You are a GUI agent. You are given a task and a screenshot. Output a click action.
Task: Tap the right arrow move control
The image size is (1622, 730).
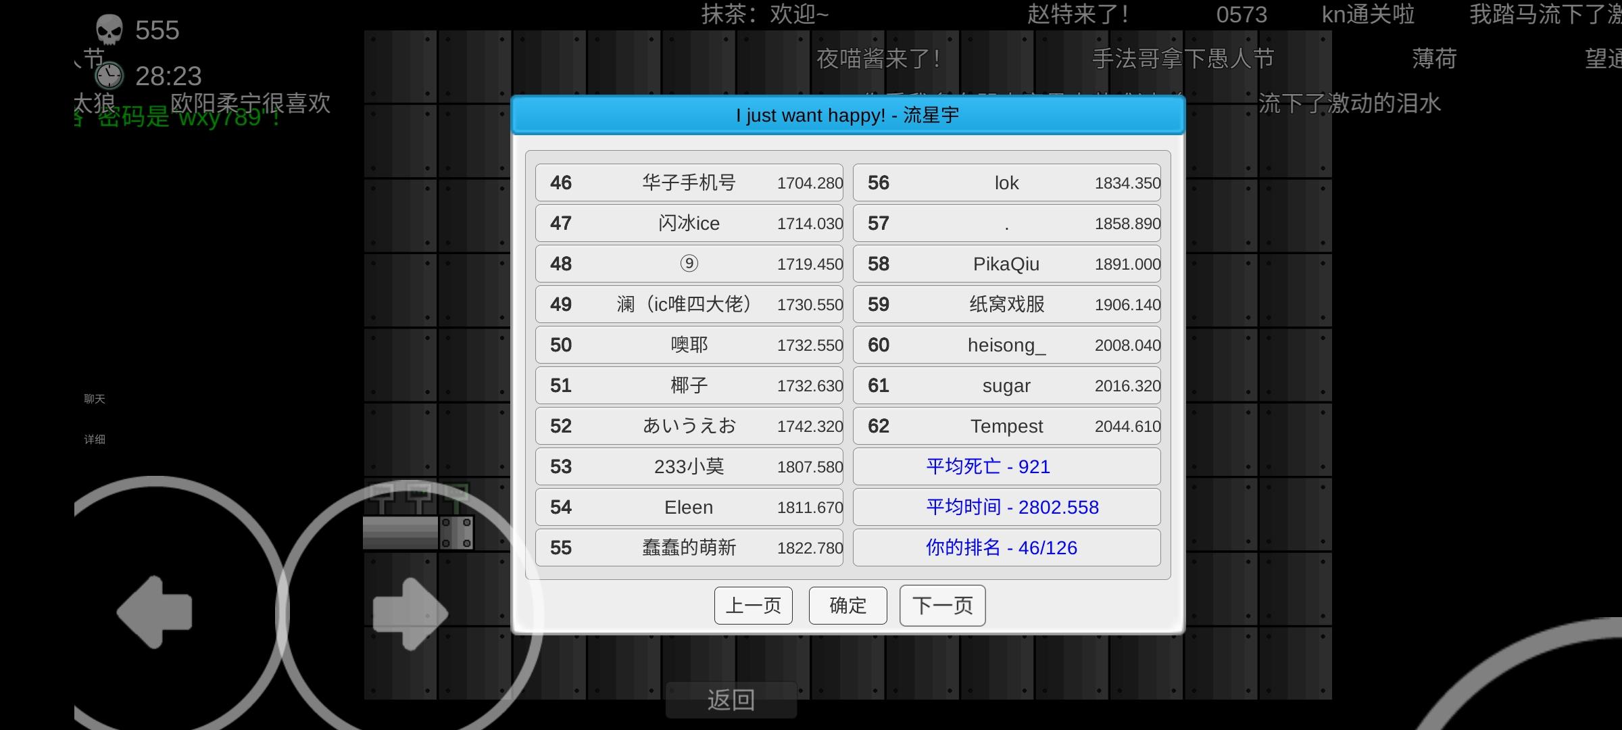410,614
